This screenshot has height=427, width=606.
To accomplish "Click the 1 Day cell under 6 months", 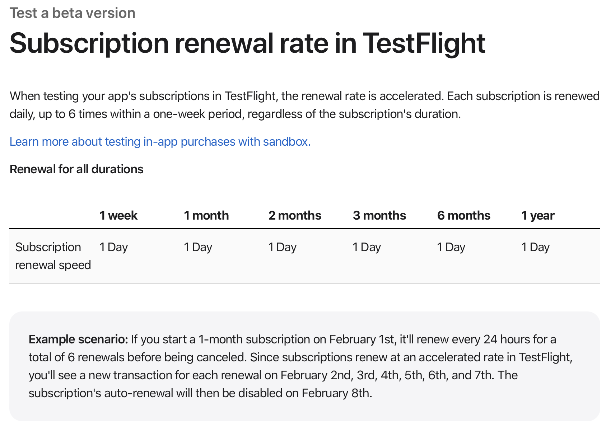I will (451, 247).
